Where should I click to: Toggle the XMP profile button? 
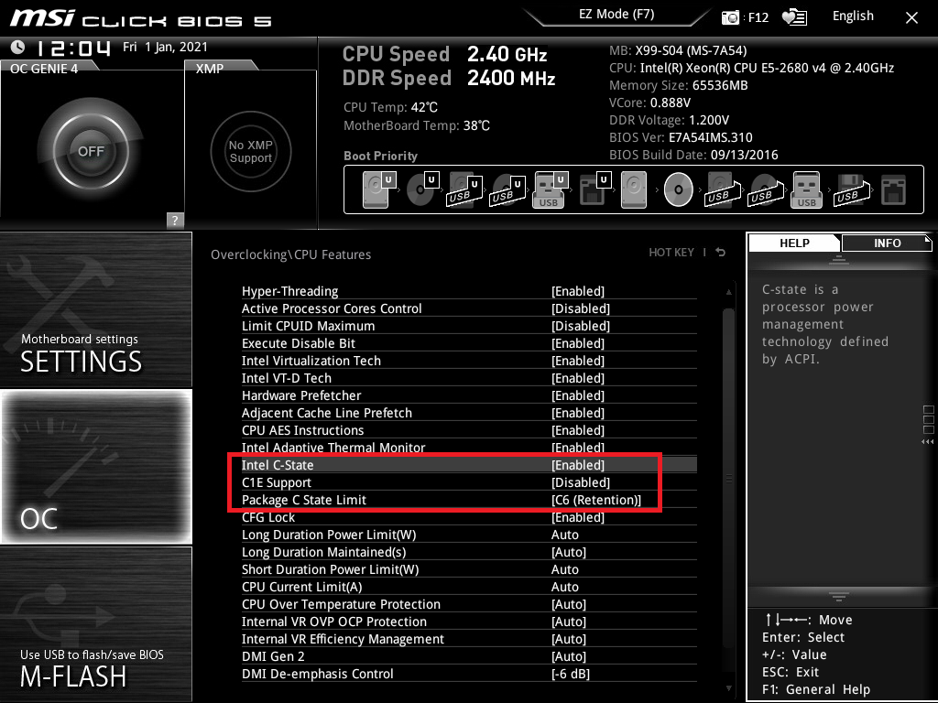coord(251,151)
